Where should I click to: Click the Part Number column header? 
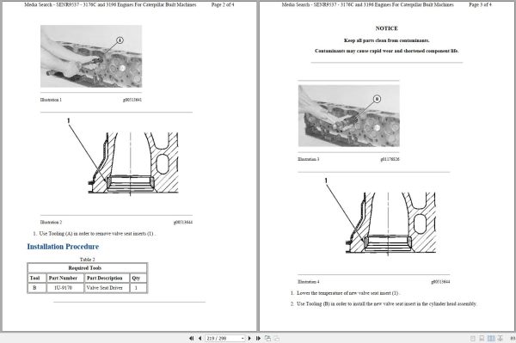click(x=64, y=278)
